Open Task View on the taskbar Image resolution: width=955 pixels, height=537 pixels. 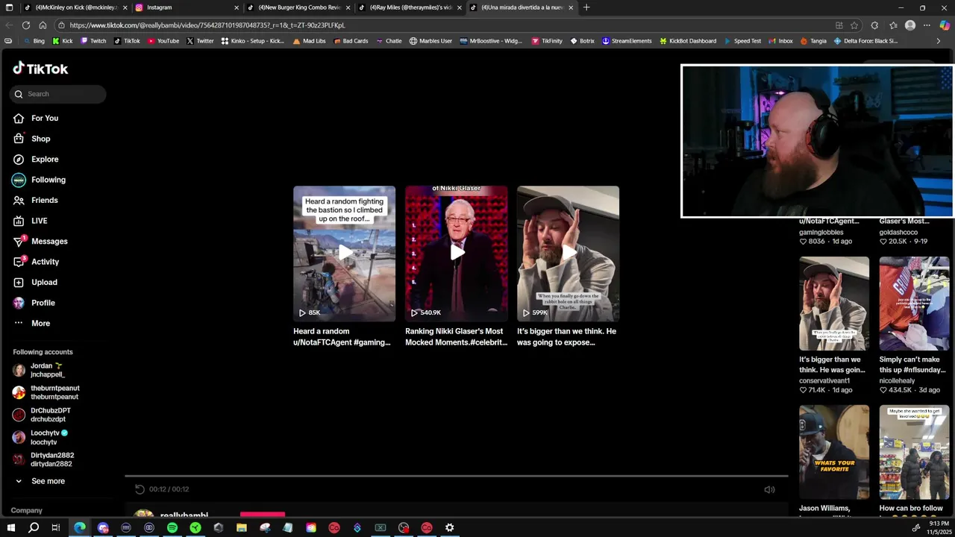click(x=56, y=528)
